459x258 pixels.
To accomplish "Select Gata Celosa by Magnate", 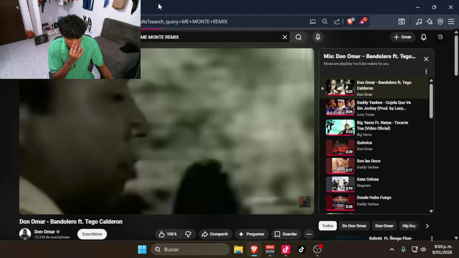I will tap(374, 183).
